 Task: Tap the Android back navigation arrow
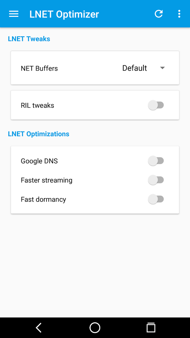(39, 327)
